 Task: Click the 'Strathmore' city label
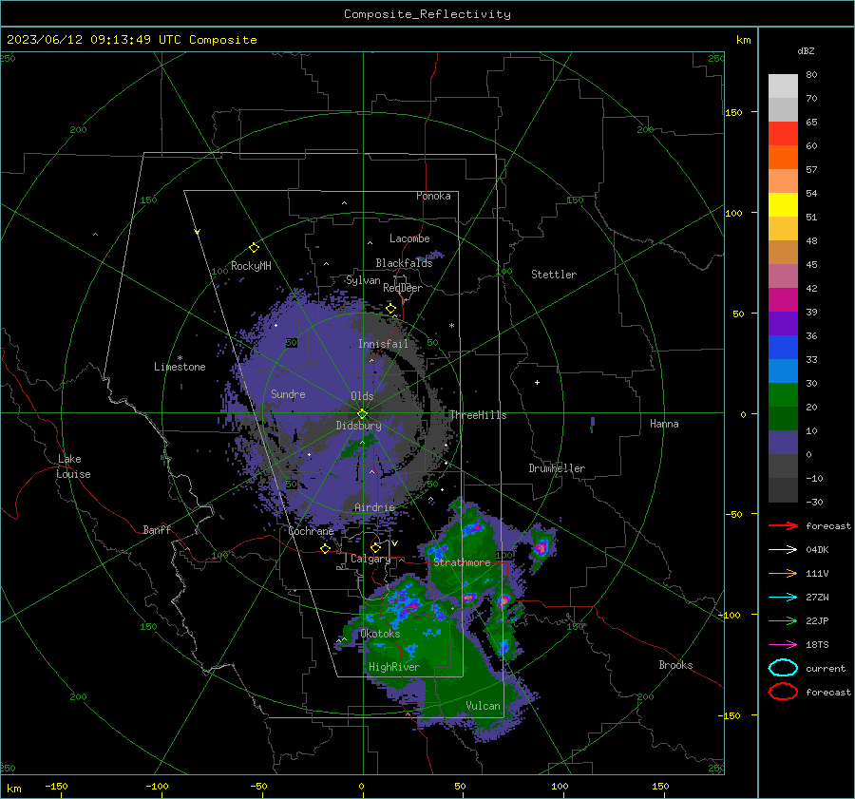click(x=462, y=562)
